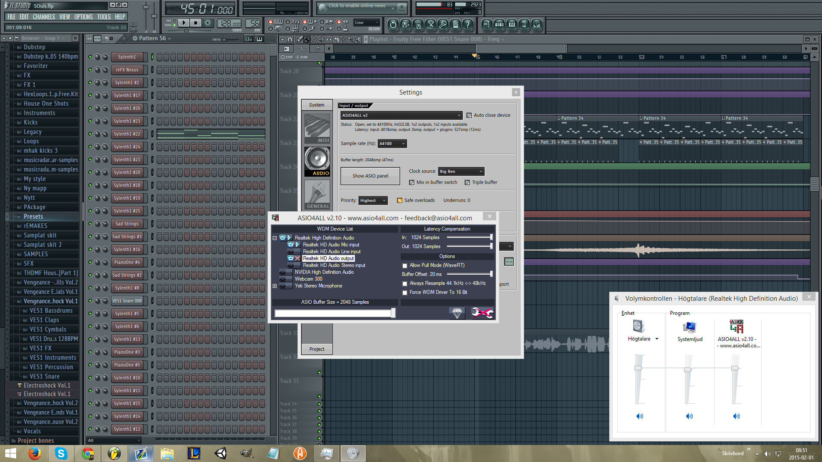Enable Auto close device checkbox

coord(469,115)
